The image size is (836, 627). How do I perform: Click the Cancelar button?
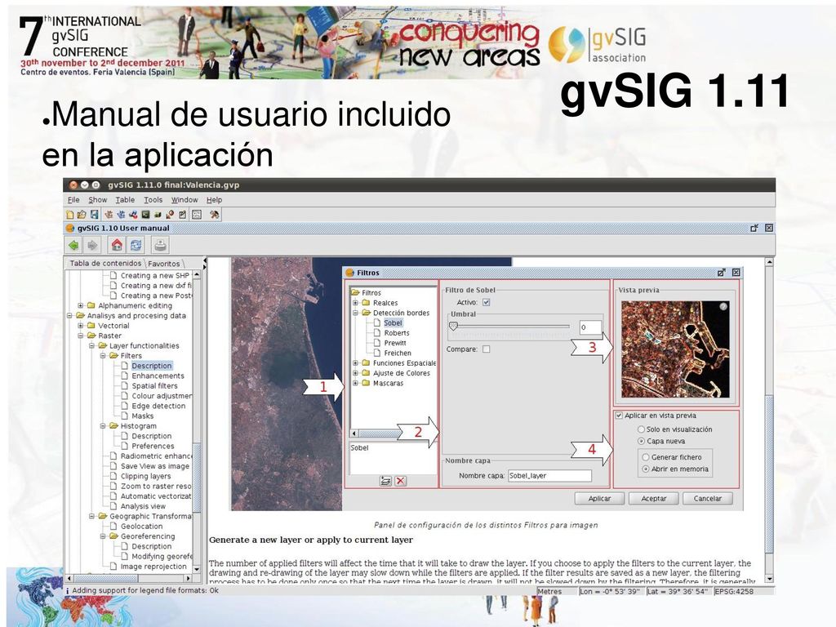[x=708, y=499]
